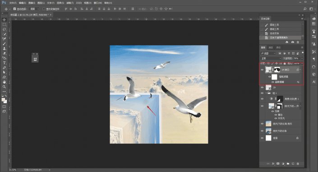Select the Brush tool in the toolbox
The image size is (318, 172).
(4, 44)
